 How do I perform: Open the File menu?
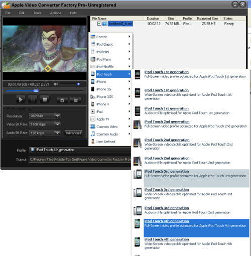pyautogui.click(x=8, y=13)
